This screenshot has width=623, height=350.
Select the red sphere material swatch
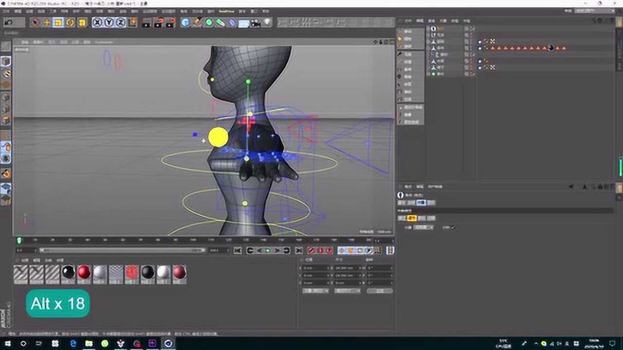point(84,273)
